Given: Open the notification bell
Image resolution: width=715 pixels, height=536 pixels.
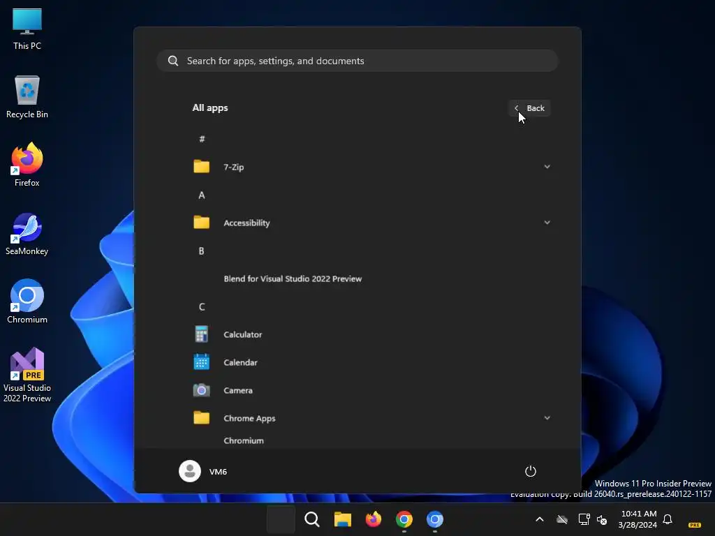Looking at the screenshot, I should pyautogui.click(x=668, y=519).
